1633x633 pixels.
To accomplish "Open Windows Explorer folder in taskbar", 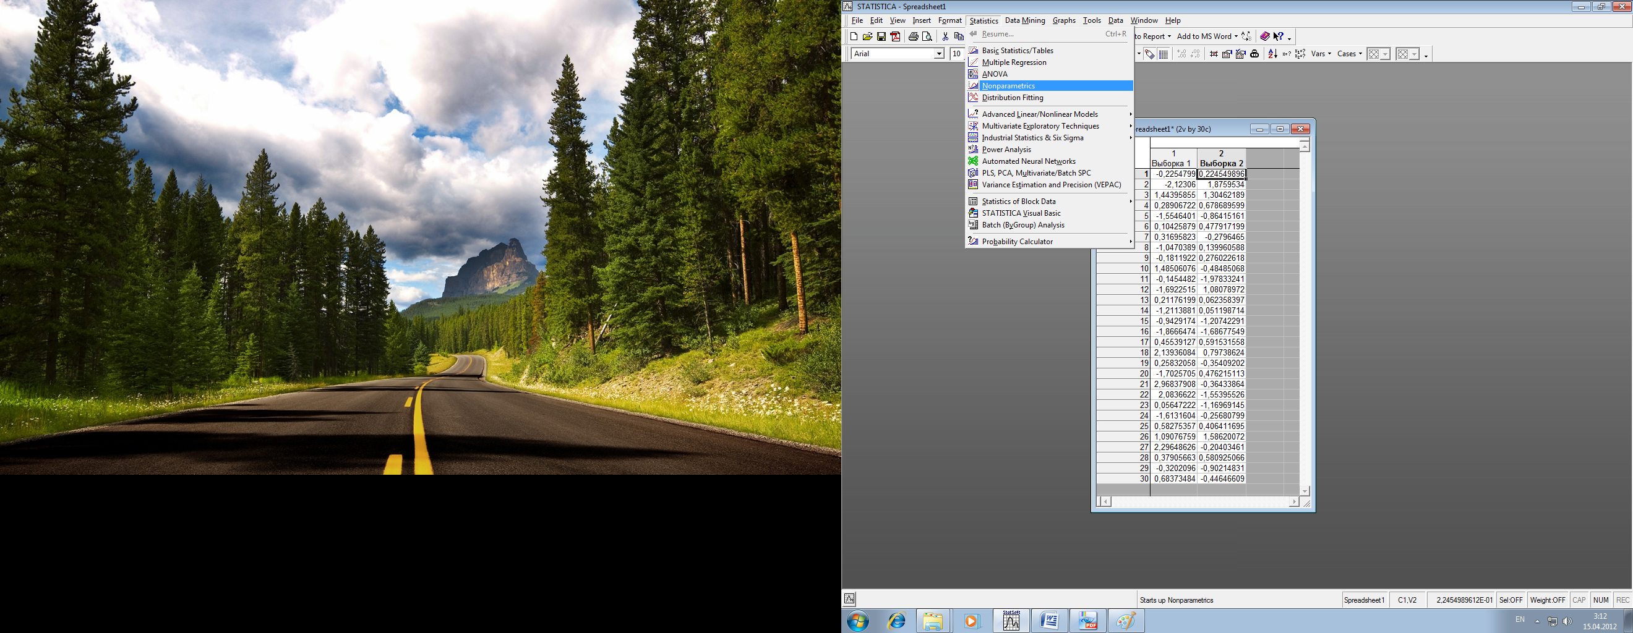I will 933,621.
